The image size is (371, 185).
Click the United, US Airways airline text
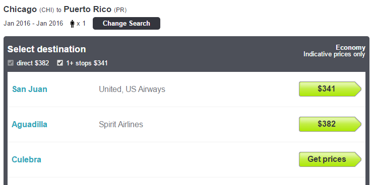[132, 89]
